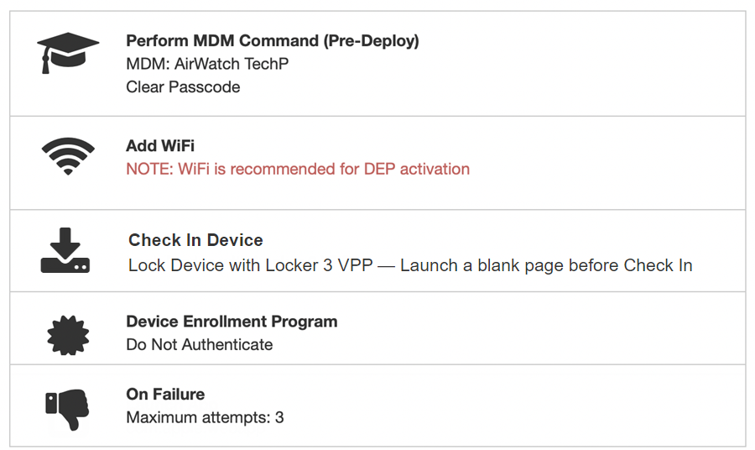The width and height of the screenshot is (755, 450).
Task: Click Lock Device with Locker 3 VPP description
Action: 410,265
